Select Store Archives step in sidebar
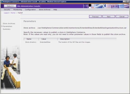130x94 pixels. click(x=9, y=23)
